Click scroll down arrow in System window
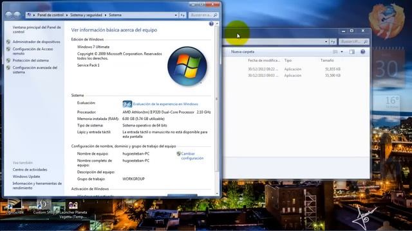The width and height of the screenshot is (412, 231). tap(217, 194)
